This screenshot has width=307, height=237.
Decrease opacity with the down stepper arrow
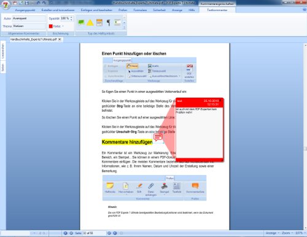tap(71, 20)
